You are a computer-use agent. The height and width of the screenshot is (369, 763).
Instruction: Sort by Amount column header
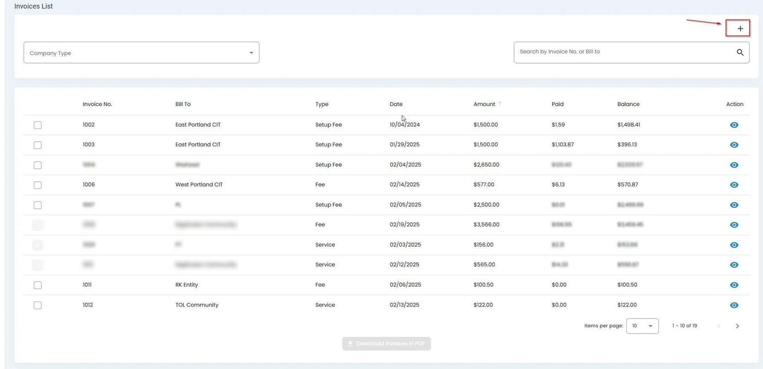pos(484,104)
